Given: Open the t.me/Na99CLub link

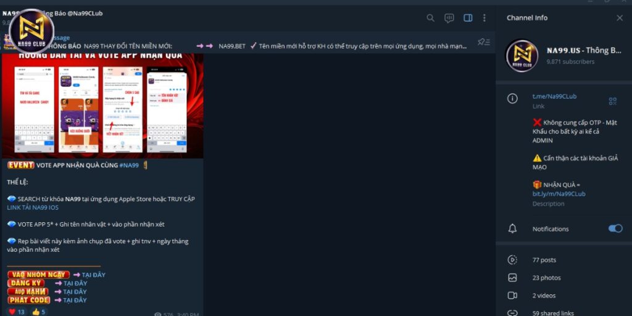Looking at the screenshot, I should [554, 96].
